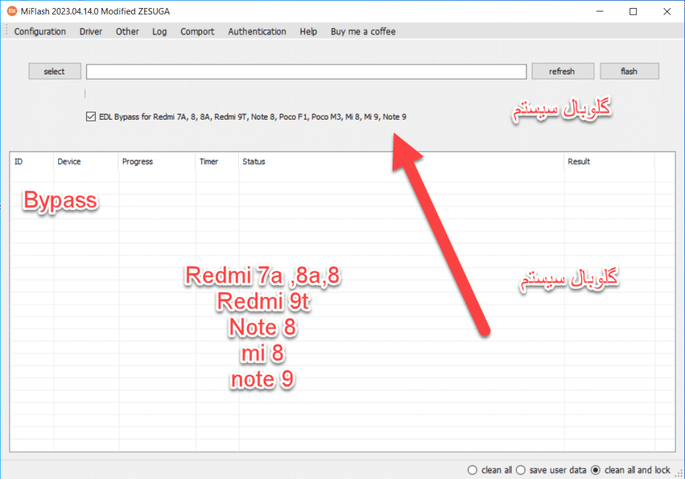Click the Result column header

click(609, 162)
